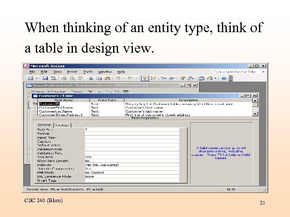Click the Redo arrow icon
The image size is (290, 217).
coord(130,78)
